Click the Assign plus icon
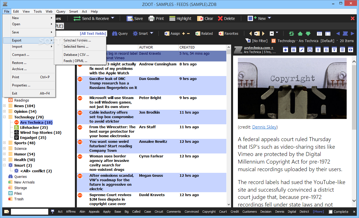 (184, 33)
